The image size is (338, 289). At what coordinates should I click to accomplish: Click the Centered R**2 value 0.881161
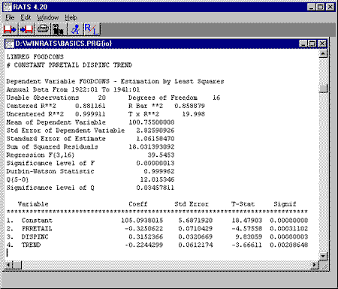click(90, 106)
